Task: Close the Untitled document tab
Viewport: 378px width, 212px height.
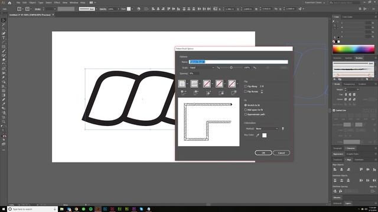Action: (x=53, y=15)
